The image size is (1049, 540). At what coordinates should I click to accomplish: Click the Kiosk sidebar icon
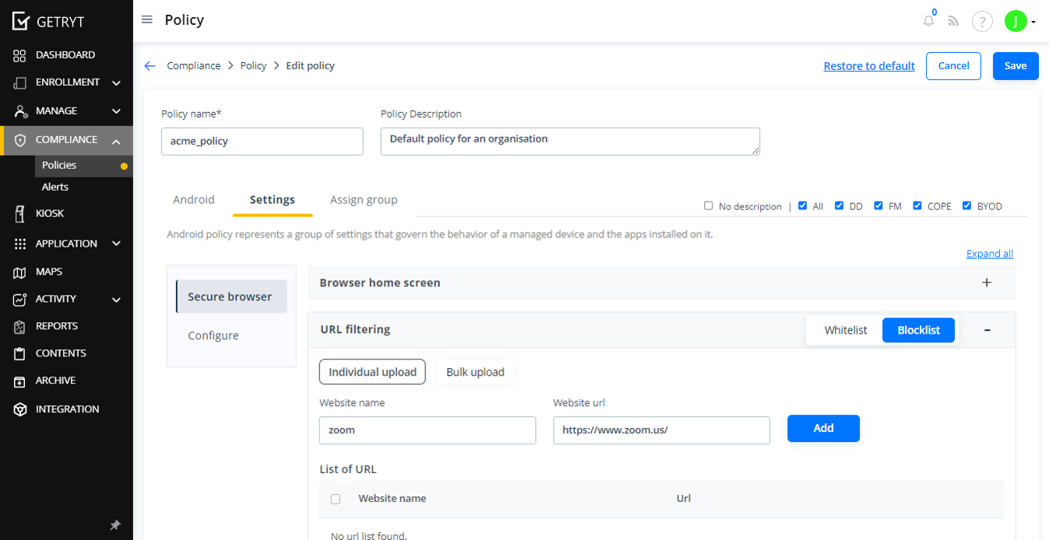click(20, 214)
